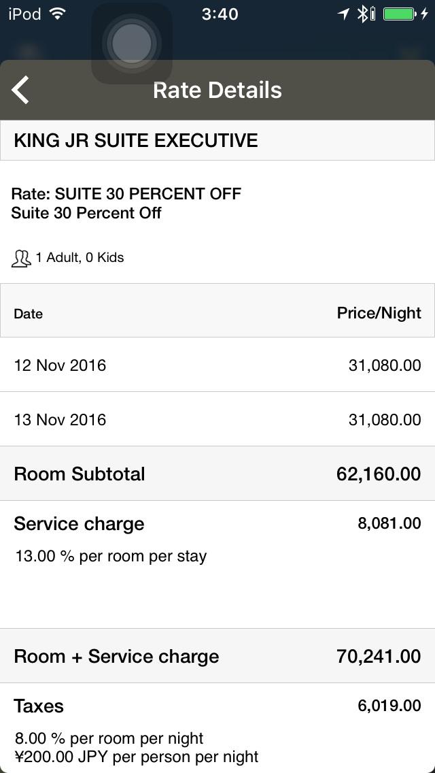Select the 13 Nov 2016 row
The height and width of the screenshot is (773, 435).
tap(217, 420)
